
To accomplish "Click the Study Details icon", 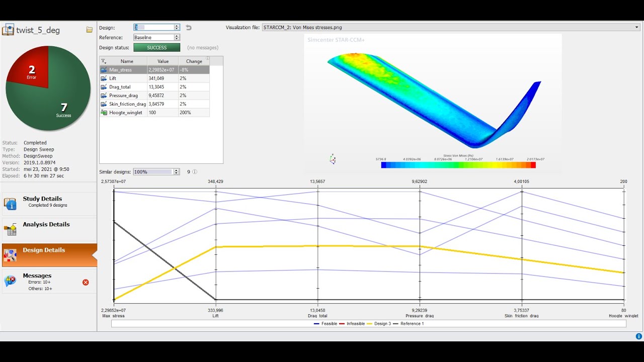I will click(x=10, y=204).
